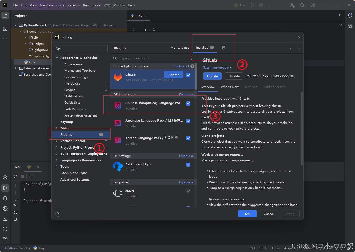Screen dimensions: 355x252
Task: Click Update all link
Action: [181, 66]
